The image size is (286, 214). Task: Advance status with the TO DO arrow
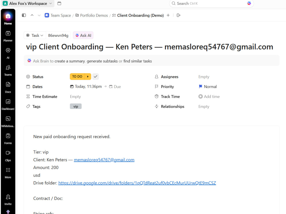[88, 76]
